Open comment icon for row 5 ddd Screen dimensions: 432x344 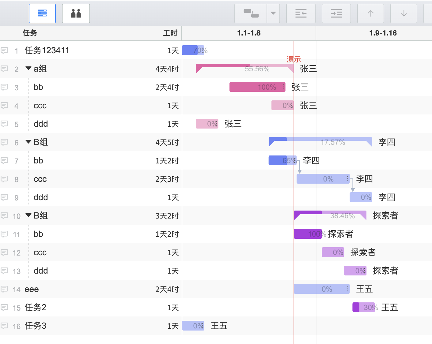(x=4, y=124)
